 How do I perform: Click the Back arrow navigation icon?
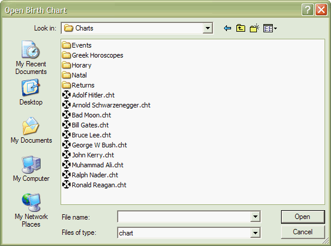pos(228,28)
